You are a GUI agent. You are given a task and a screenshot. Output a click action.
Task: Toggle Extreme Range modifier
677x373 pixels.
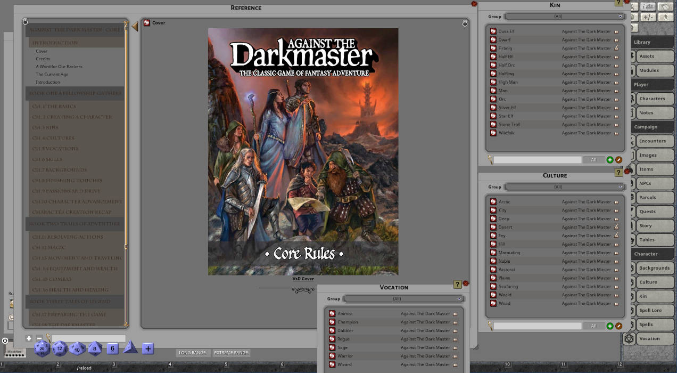(231, 353)
